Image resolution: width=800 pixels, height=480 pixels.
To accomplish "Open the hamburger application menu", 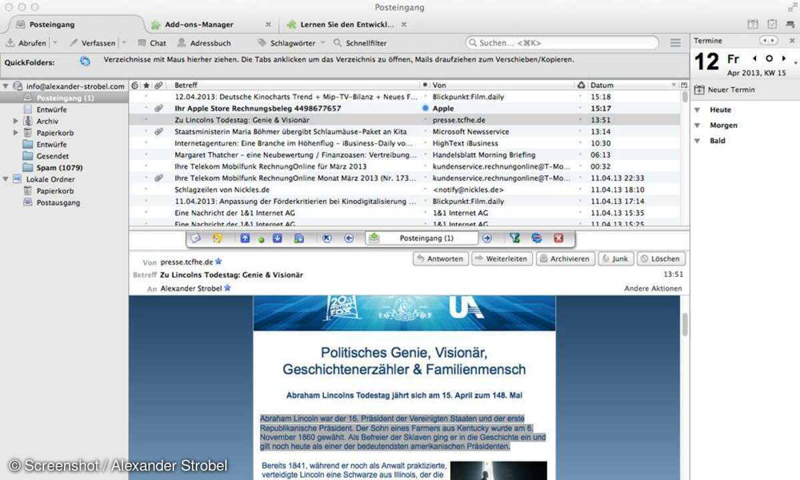I will pyautogui.click(x=675, y=43).
